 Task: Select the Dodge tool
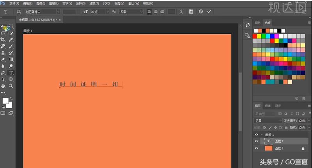pos(11,66)
